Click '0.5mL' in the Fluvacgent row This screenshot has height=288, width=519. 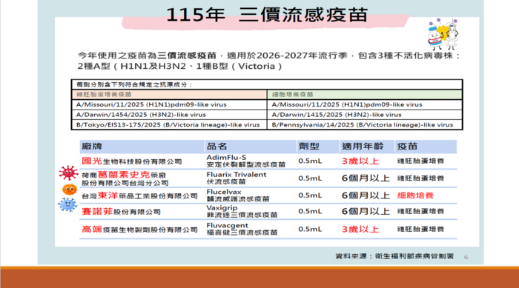point(310,230)
